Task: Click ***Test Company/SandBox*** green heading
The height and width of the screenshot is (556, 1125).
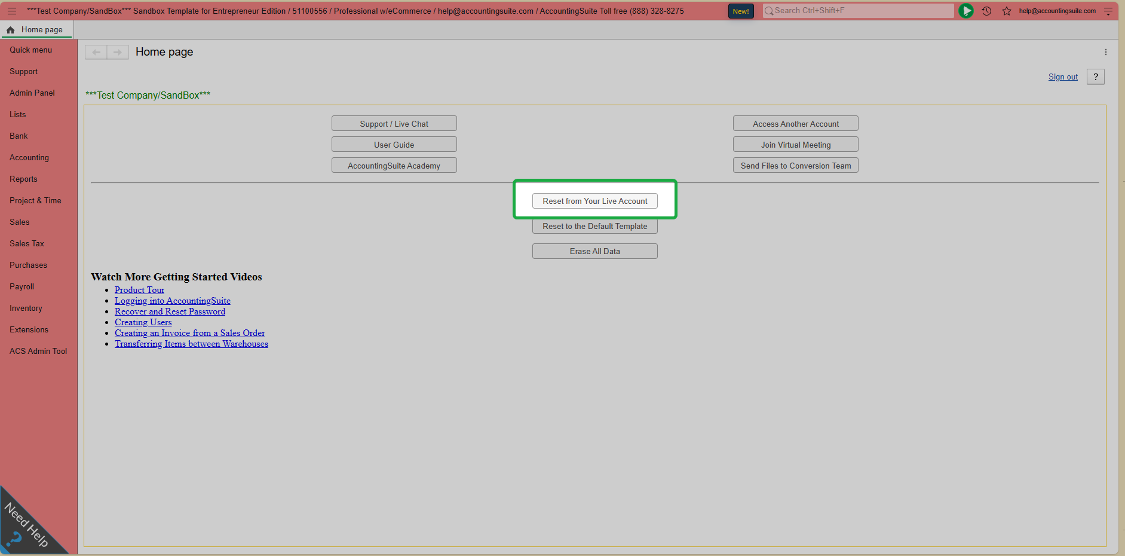Action: pos(148,95)
